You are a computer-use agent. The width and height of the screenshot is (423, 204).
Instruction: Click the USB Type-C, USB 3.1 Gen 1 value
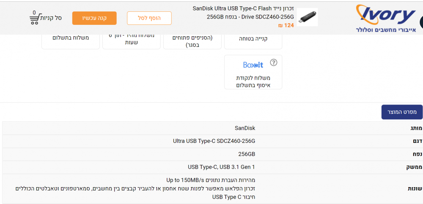click(x=221, y=167)
